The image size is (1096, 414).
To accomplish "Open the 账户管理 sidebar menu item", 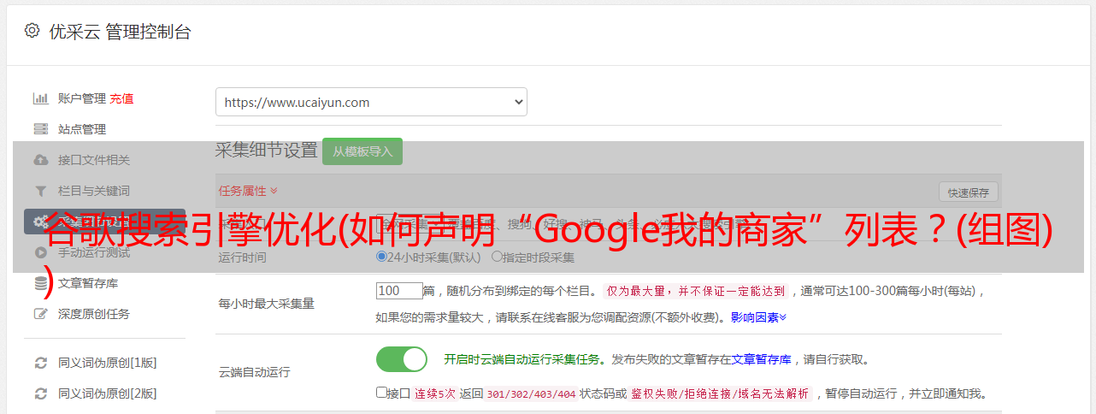I will point(82,98).
